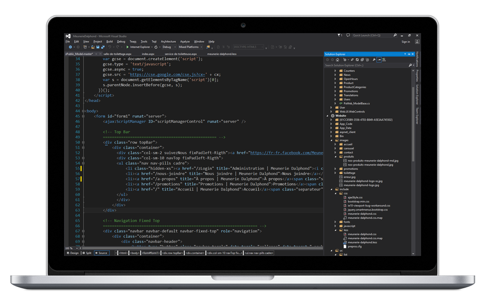Switch to Source view

[101, 253]
